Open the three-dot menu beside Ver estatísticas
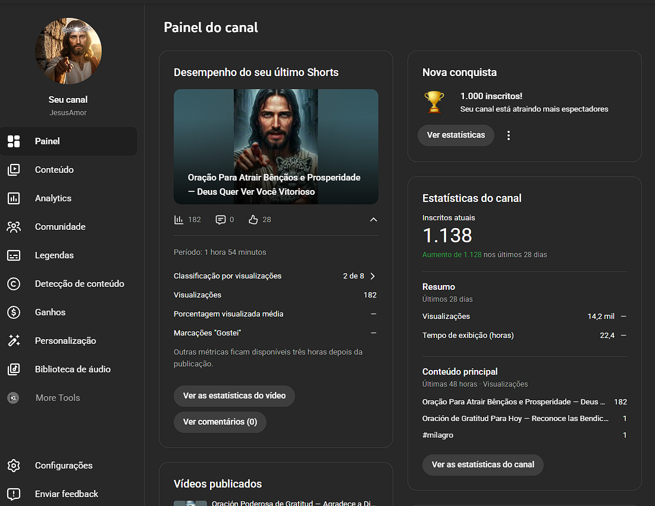 click(x=509, y=135)
